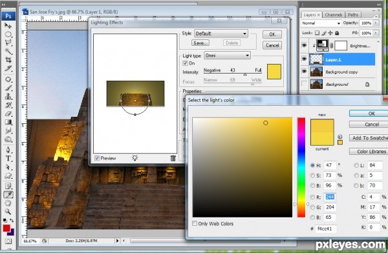388x253 pixels.
Task: Select the Zoom magnifier tool
Action: tap(8, 212)
